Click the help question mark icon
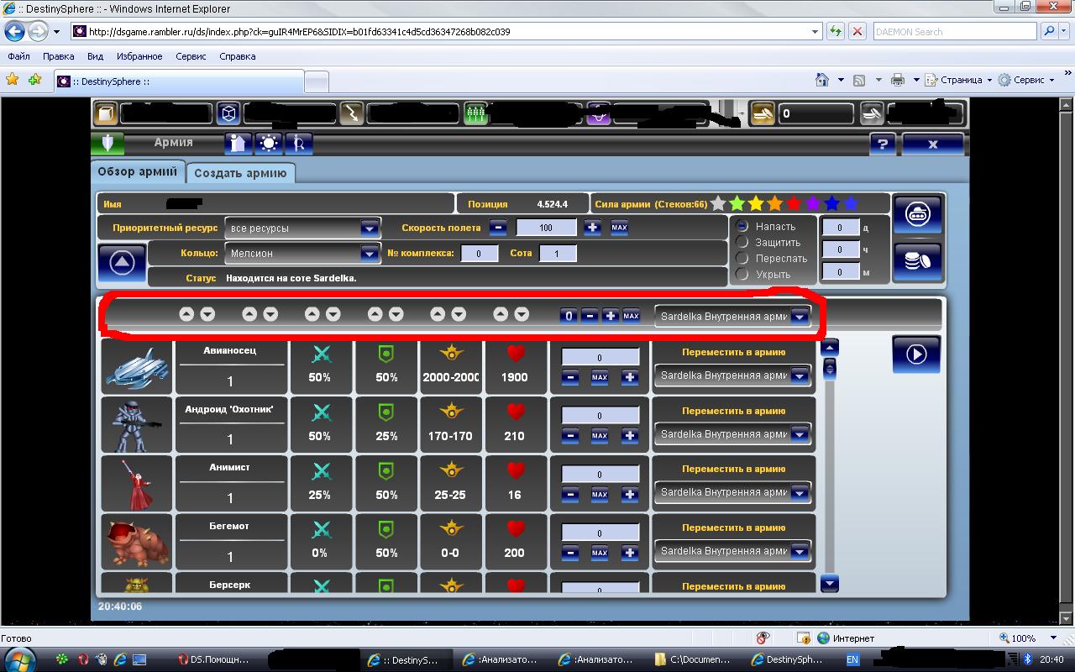The height and width of the screenshot is (672, 1075). click(x=882, y=144)
